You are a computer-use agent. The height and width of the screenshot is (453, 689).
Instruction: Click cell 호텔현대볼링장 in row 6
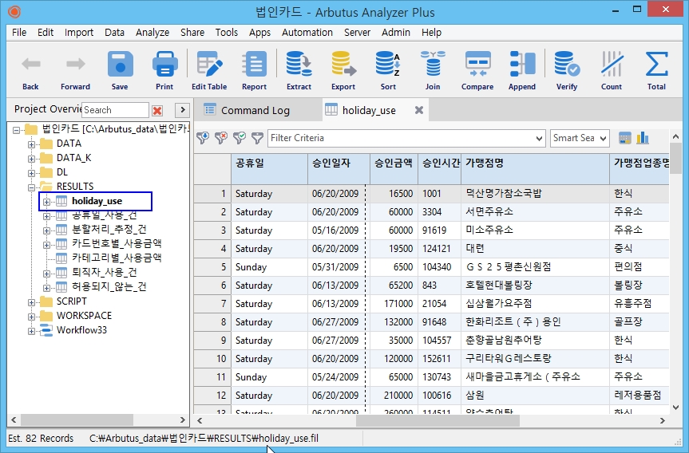click(535, 286)
